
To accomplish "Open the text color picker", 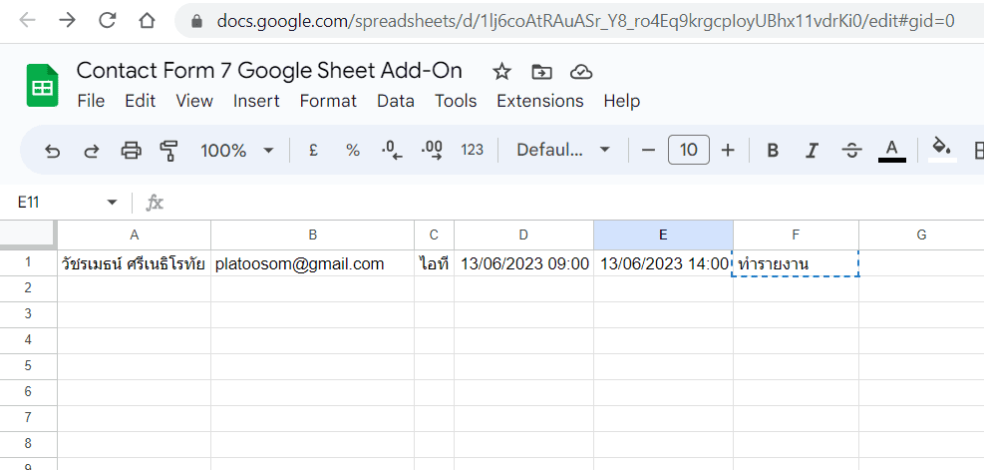I will 892,151.
